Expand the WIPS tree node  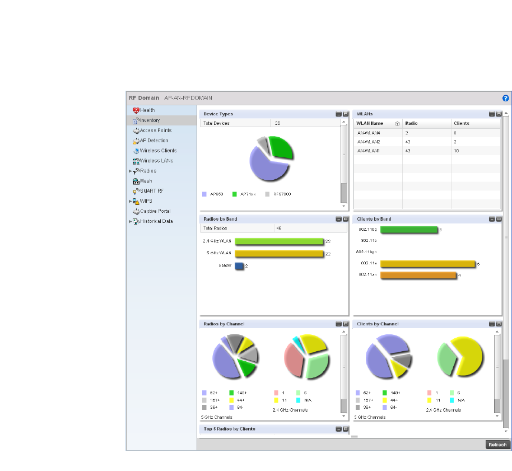point(131,202)
